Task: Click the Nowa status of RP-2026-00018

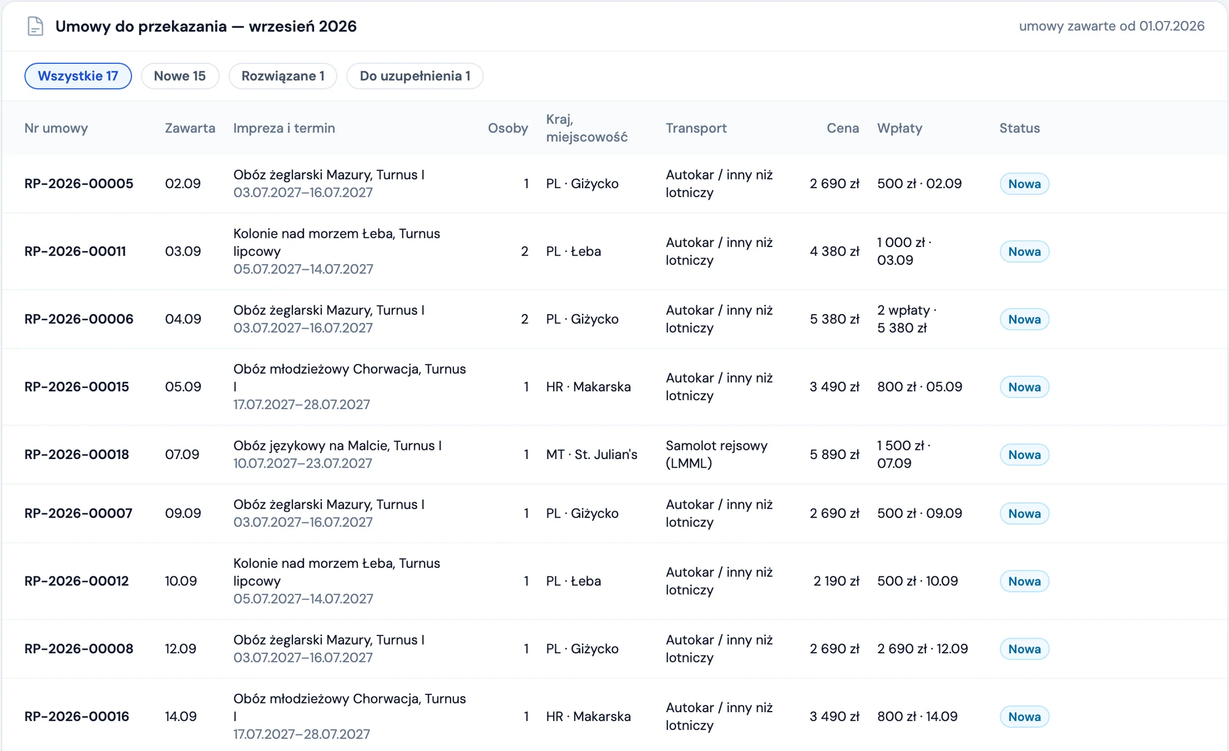Action: pyautogui.click(x=1024, y=454)
